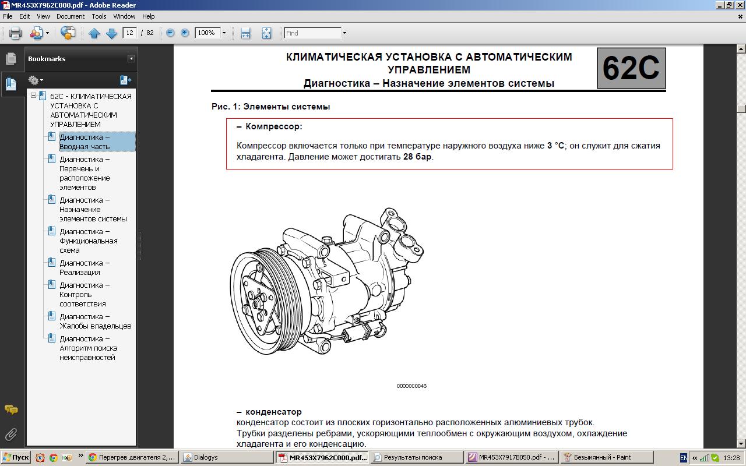Click the document vertical scrollbar thumb

coord(741,108)
